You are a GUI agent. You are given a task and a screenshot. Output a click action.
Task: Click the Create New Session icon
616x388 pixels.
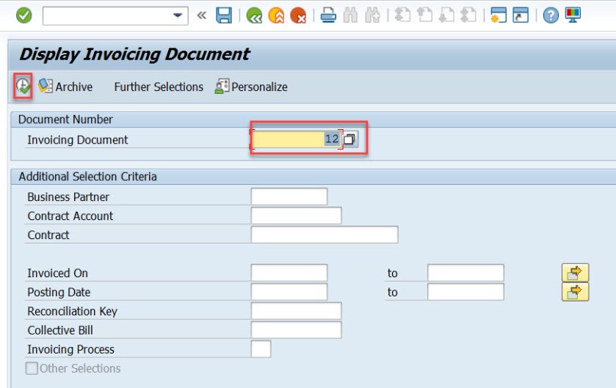pyautogui.click(x=498, y=15)
